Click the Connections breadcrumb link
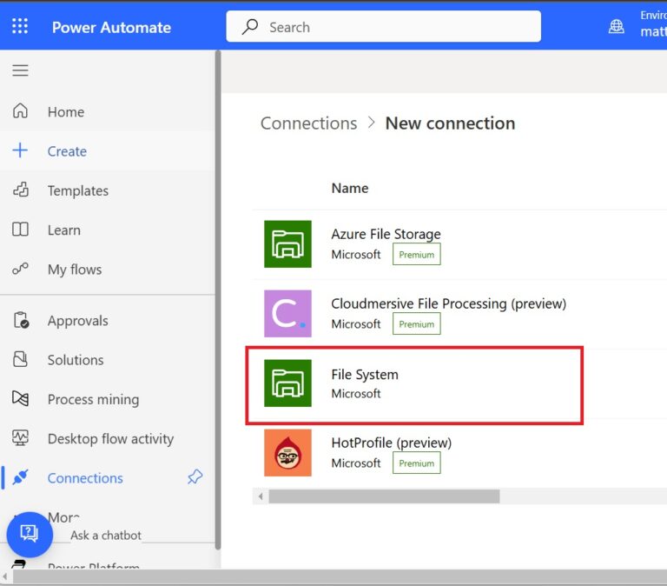 point(308,123)
